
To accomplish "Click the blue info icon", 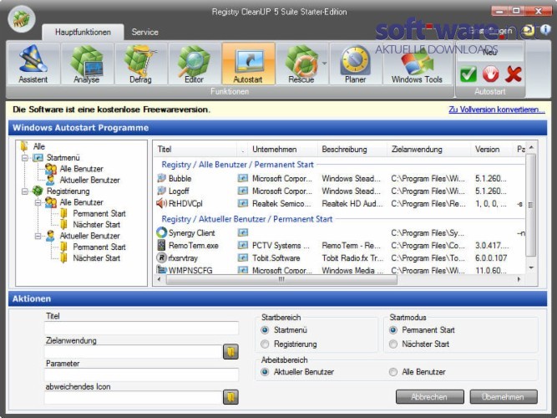I will [x=545, y=30].
